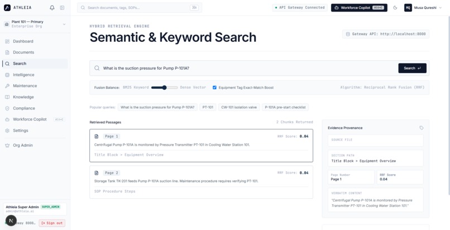Click the Page 2 document icon
This screenshot has height=230, width=450.
(97, 173)
